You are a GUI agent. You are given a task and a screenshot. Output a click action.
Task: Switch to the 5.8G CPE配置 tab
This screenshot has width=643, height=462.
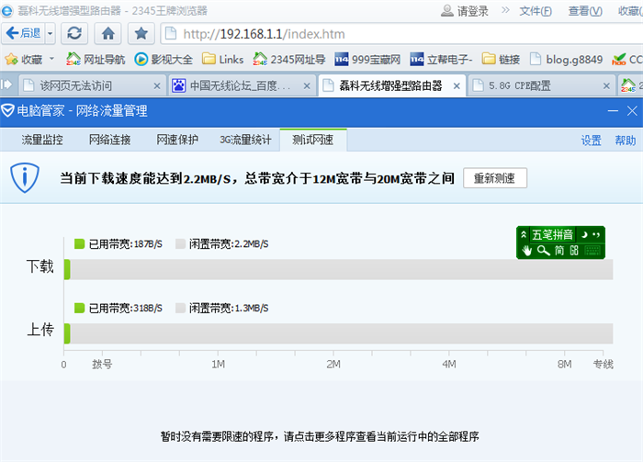click(542, 85)
